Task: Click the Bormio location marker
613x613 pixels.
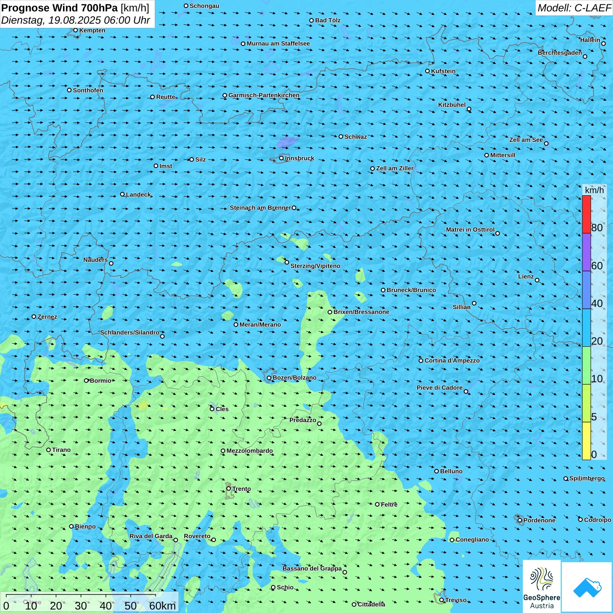Action: 86,380
